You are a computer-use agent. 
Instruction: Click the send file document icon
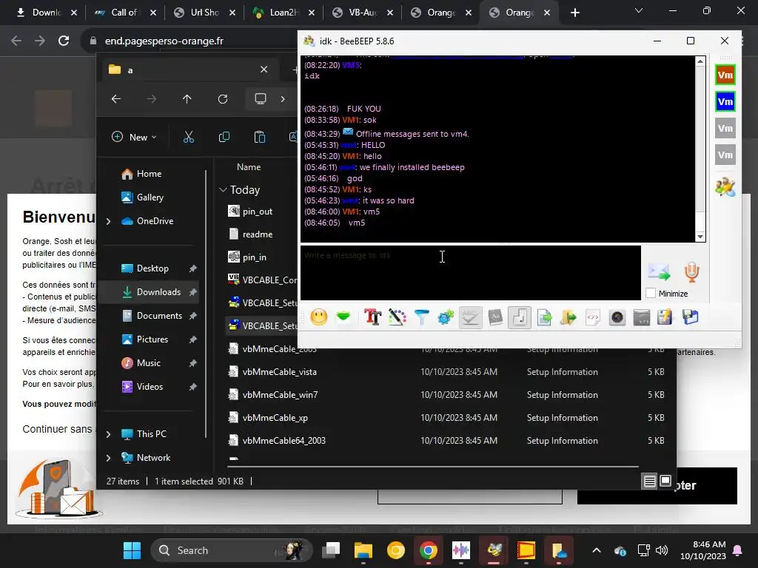point(544,317)
